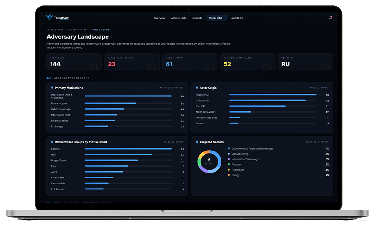Screen dimensions: 377x225
Task: Click the Intelligence breadcrumb link
Action: coord(55,30)
